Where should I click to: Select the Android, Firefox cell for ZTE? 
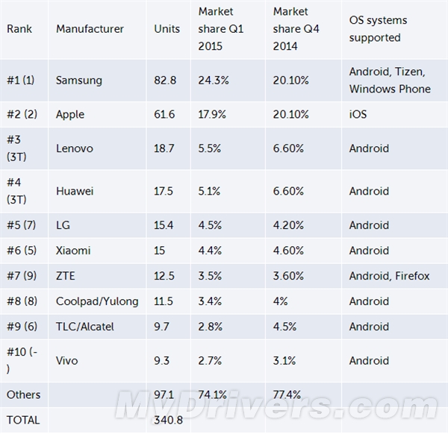390,276
